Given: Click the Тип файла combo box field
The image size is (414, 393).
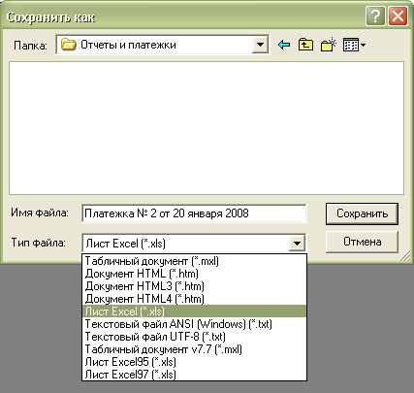Looking at the screenshot, I should click(194, 243).
